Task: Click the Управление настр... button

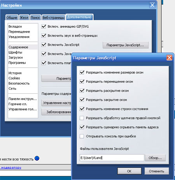Action: pos(56,103)
